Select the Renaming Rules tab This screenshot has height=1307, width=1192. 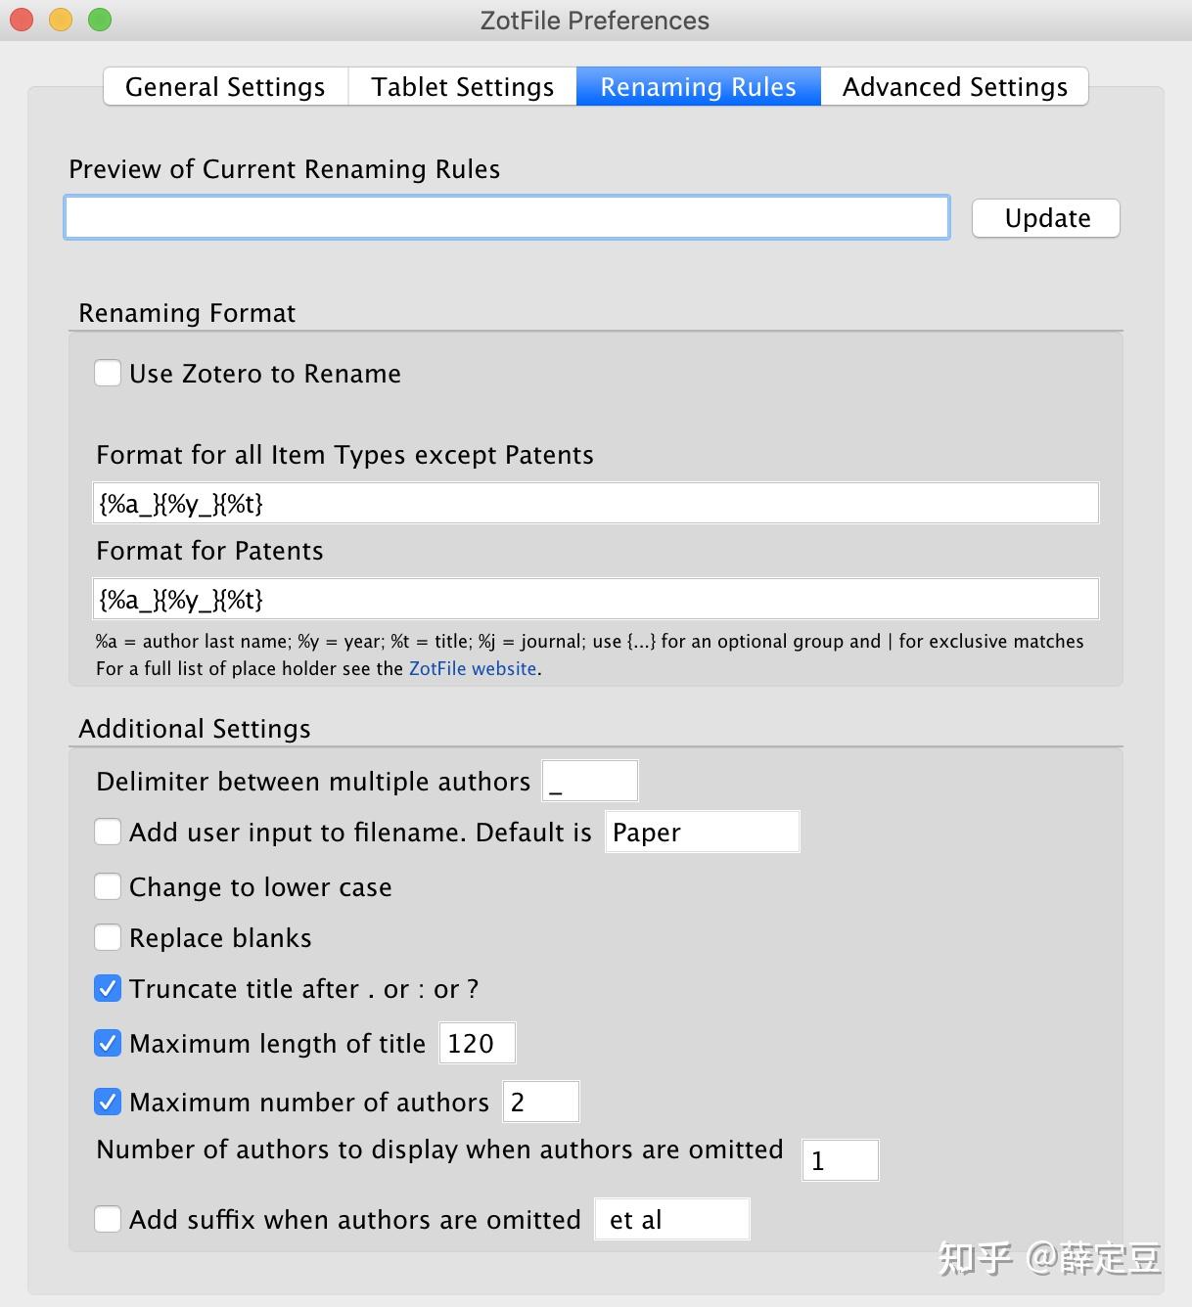click(698, 87)
